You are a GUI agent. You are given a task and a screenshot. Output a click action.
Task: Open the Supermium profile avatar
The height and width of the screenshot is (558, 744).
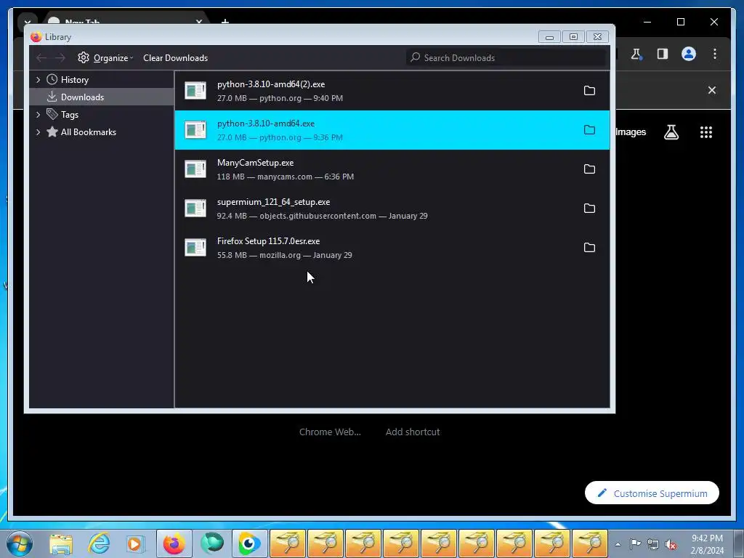click(x=689, y=54)
